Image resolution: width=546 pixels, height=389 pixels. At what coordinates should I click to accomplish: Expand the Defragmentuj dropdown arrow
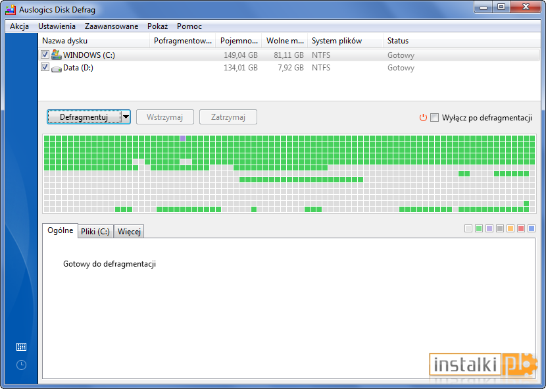pyautogui.click(x=126, y=117)
